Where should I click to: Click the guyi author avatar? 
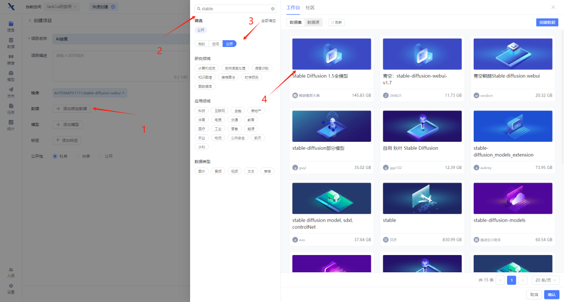point(295,168)
